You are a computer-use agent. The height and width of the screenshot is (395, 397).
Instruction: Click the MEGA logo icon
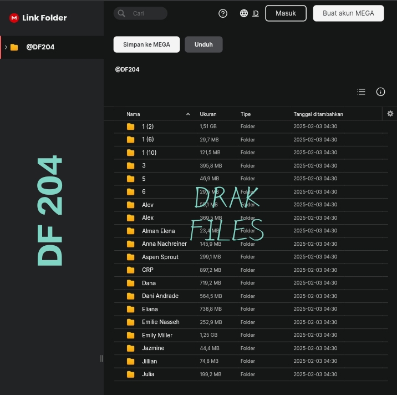coord(14,18)
